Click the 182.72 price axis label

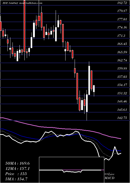pyautogui.click(x=122, y=3)
